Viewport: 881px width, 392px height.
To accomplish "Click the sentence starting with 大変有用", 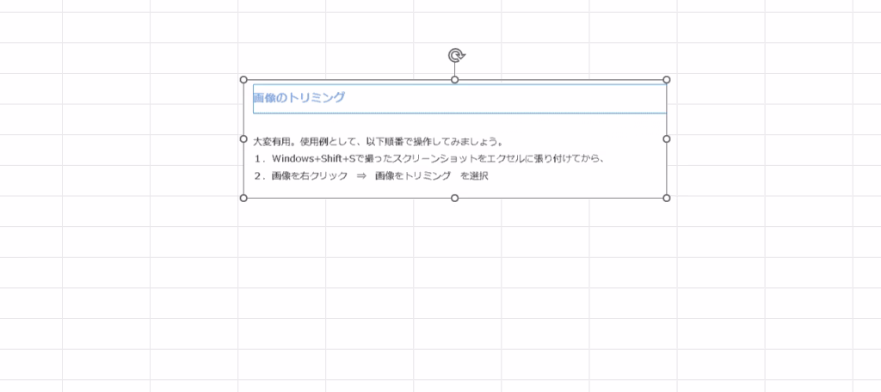I will (x=378, y=142).
